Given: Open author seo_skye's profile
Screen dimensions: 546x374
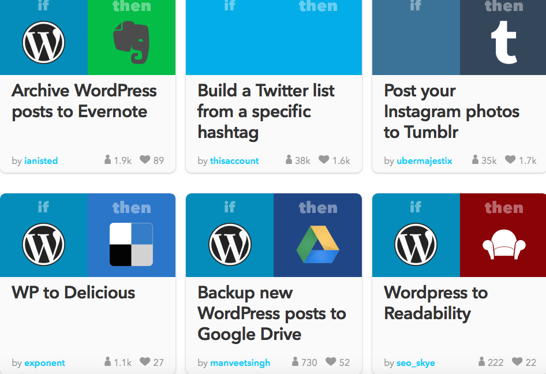Looking at the screenshot, I should (x=416, y=363).
